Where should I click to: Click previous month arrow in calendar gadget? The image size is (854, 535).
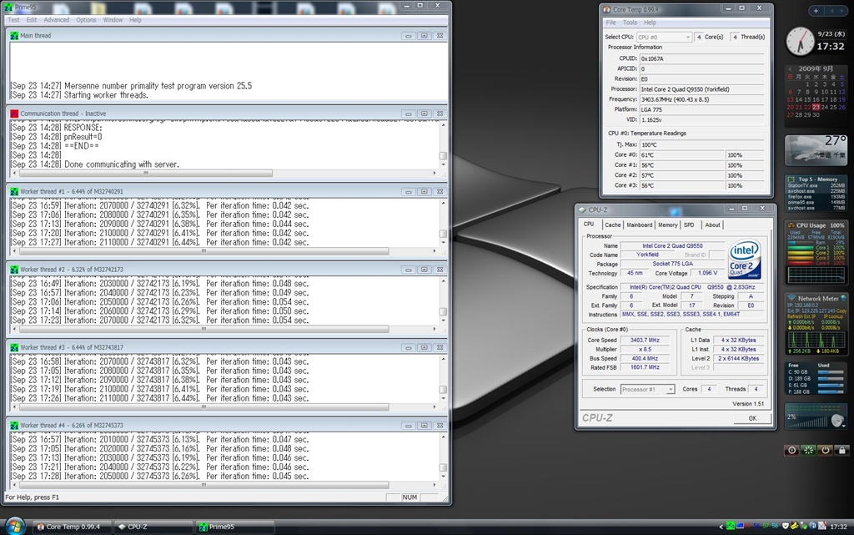(790, 68)
